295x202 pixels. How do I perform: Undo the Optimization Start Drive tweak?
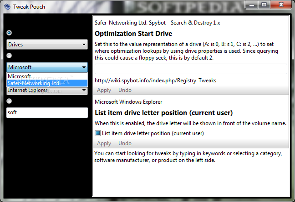point(125,90)
